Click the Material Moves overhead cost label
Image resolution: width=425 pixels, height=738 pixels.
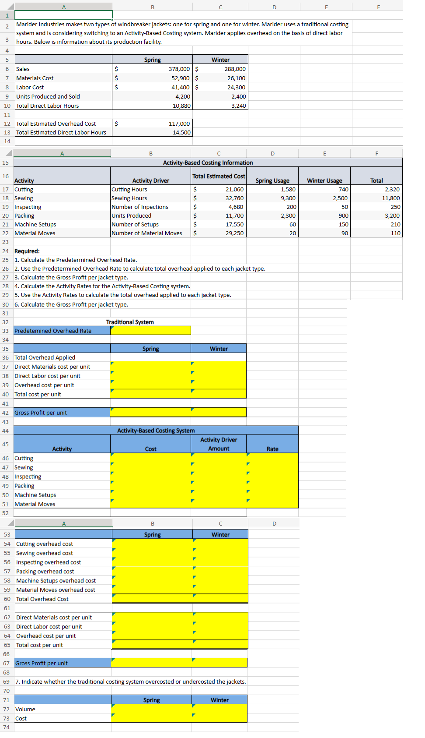(x=56, y=590)
